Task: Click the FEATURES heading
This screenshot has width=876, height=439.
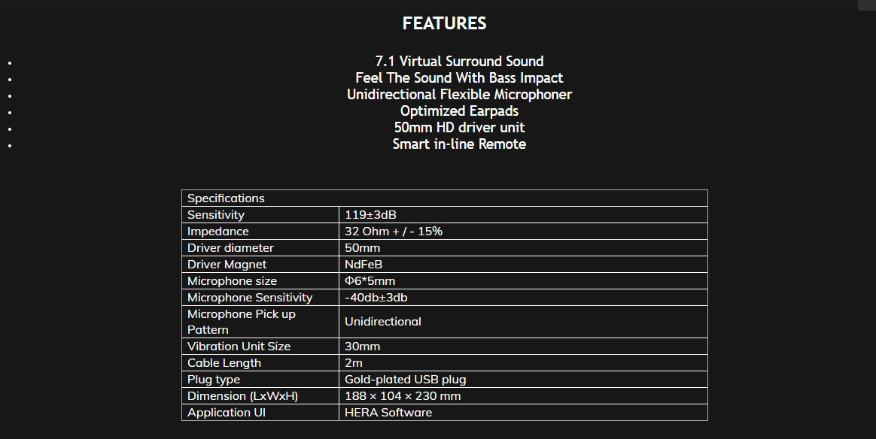Action: (x=444, y=23)
